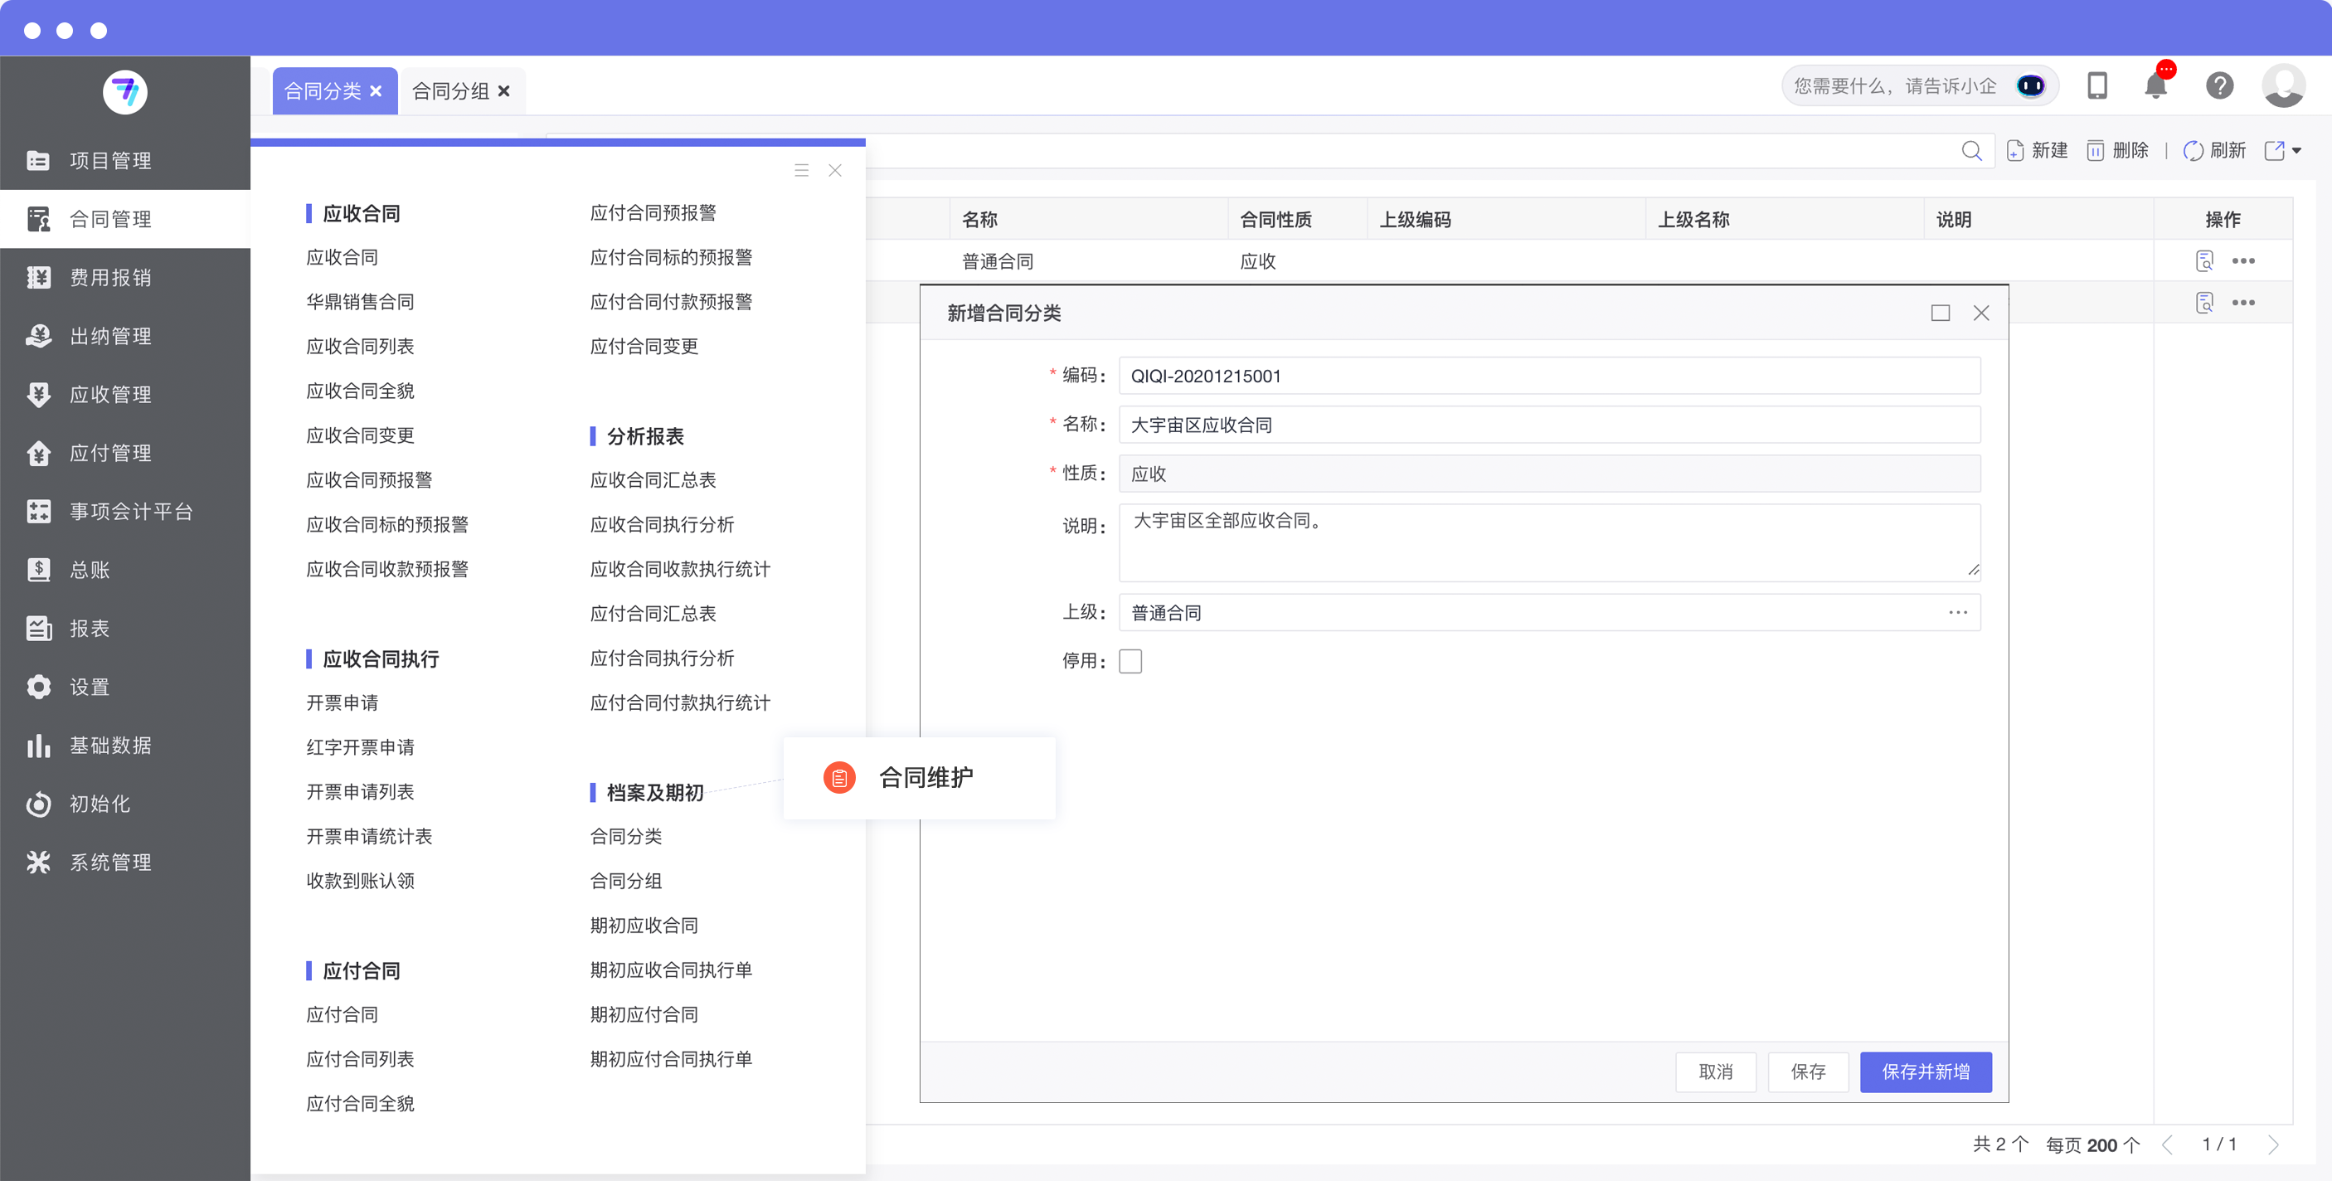This screenshot has width=2332, height=1181.
Task: Click the 取消 button
Action: pyautogui.click(x=1715, y=1072)
